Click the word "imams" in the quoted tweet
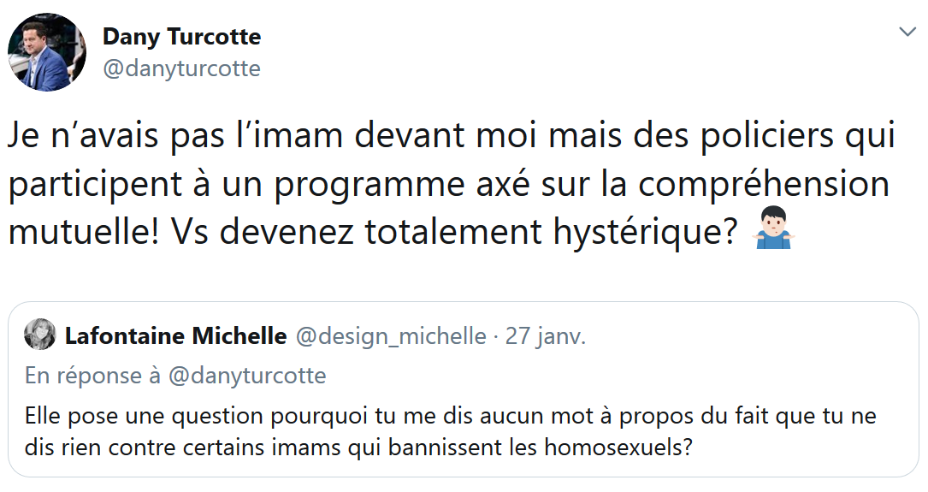The width and height of the screenshot is (928, 492). tap(316, 448)
